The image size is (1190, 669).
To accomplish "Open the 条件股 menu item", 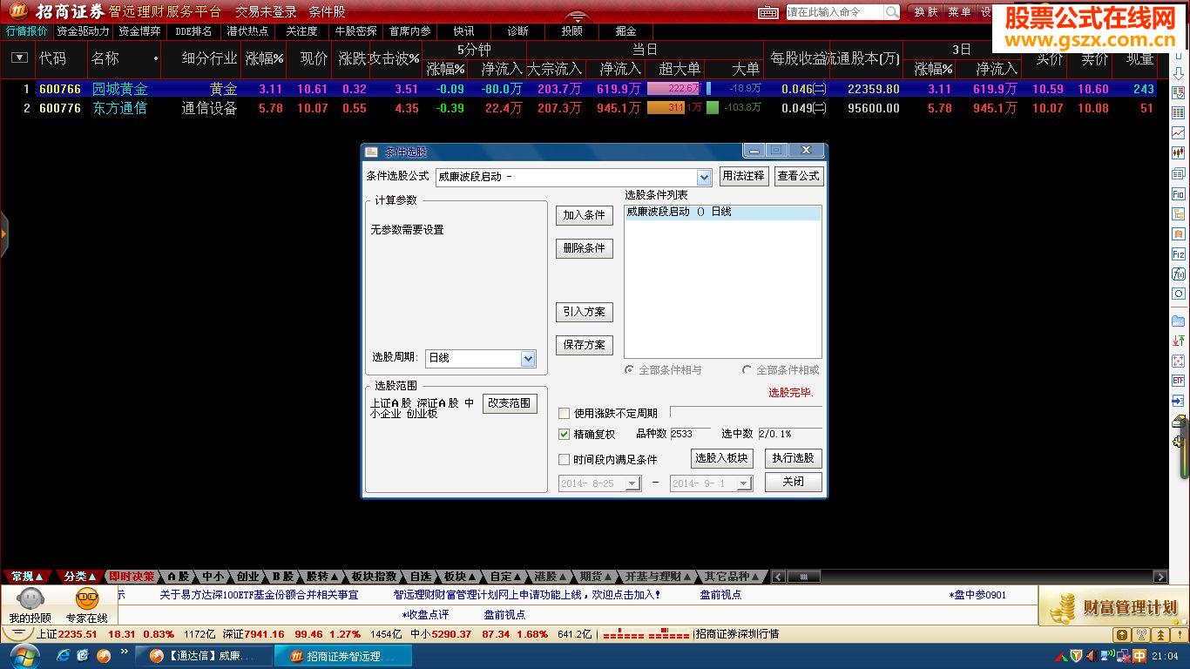I will tap(327, 12).
